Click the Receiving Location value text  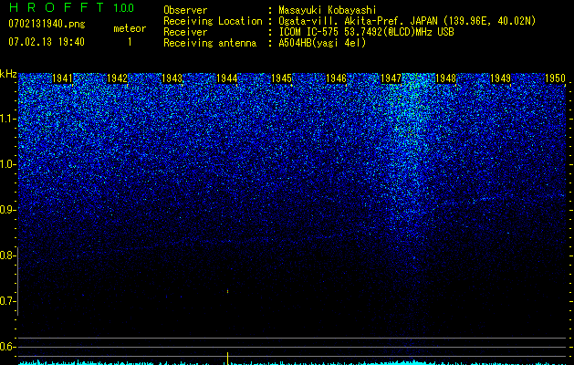407,21
